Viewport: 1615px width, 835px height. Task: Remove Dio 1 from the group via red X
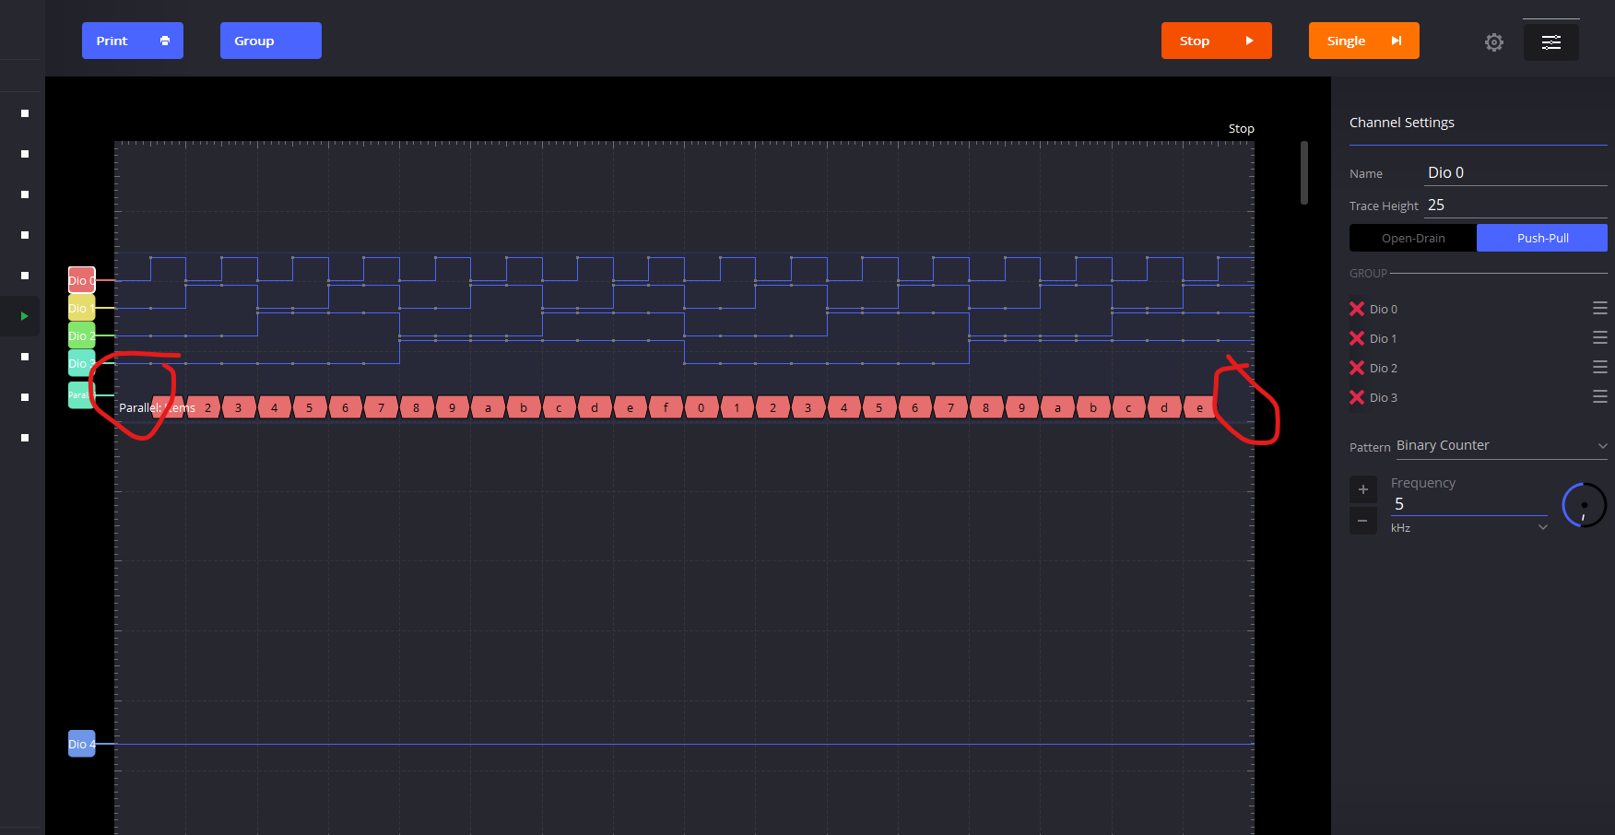pyautogui.click(x=1356, y=338)
